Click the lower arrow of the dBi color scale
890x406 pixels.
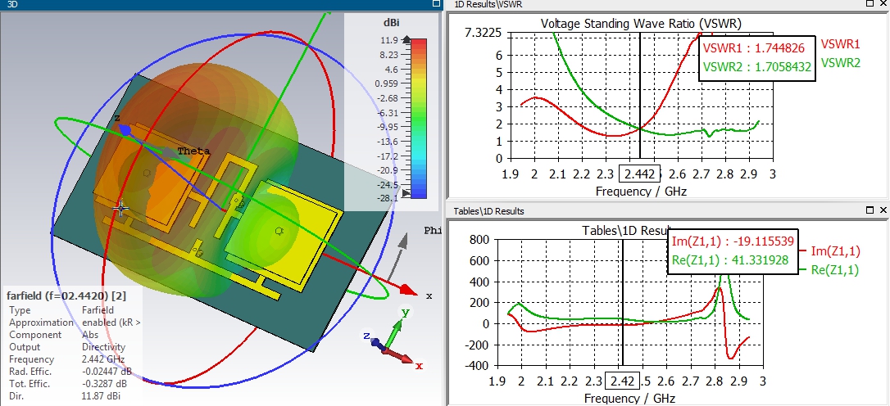point(406,193)
